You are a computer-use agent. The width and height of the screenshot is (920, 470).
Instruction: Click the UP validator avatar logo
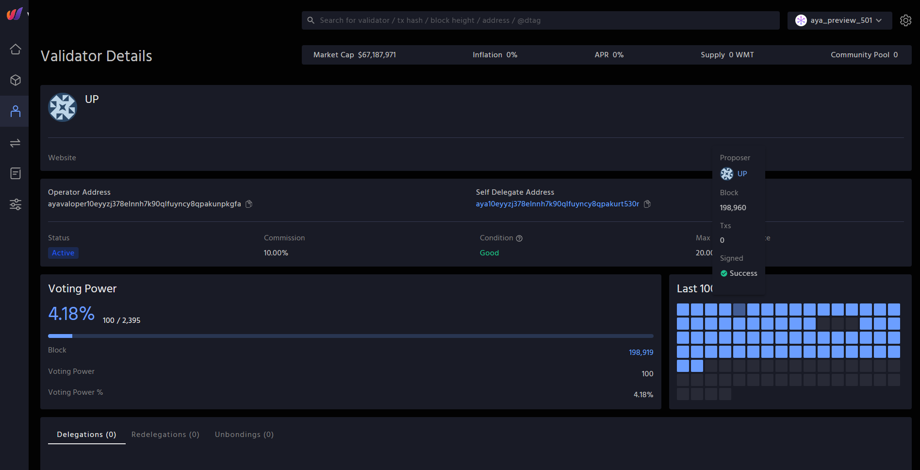[x=62, y=107]
